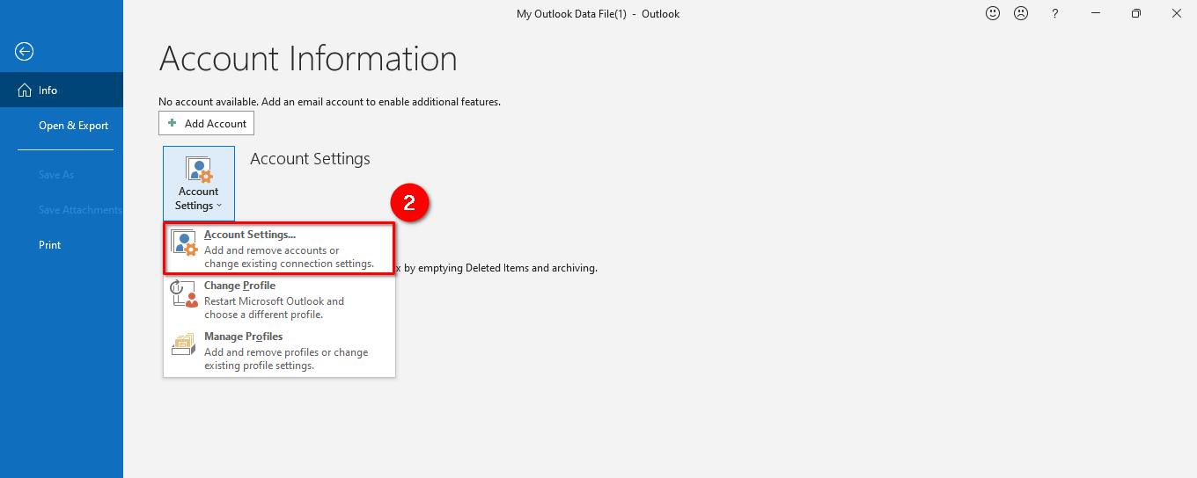Choose Change Profile menu entry
Viewport: 1197px width, 478px height.
pyautogui.click(x=279, y=300)
